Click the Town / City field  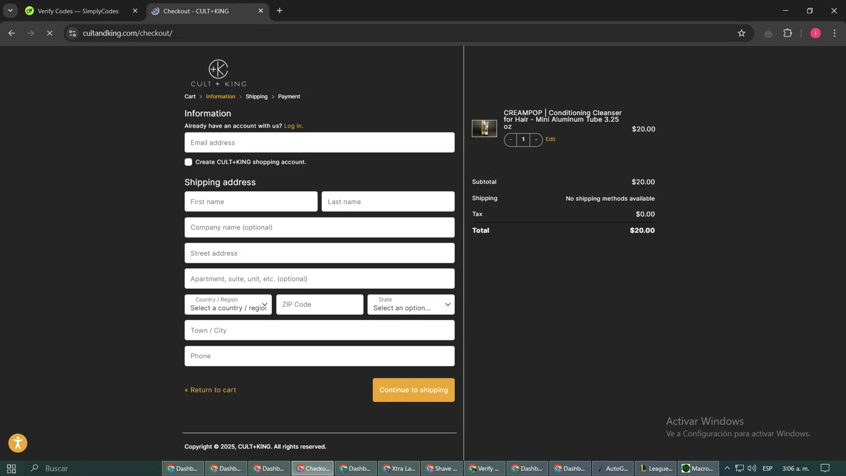coord(319,330)
